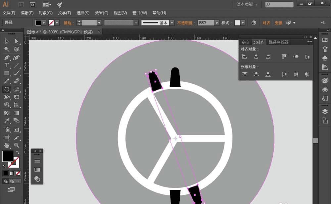331x204 pixels.
Task: Expand opacity 100% slider arrow
Action: pos(217,23)
